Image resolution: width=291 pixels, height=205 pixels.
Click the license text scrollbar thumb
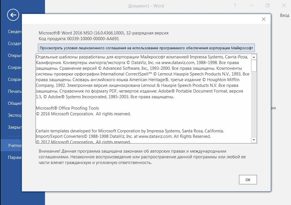[x=254, y=66]
